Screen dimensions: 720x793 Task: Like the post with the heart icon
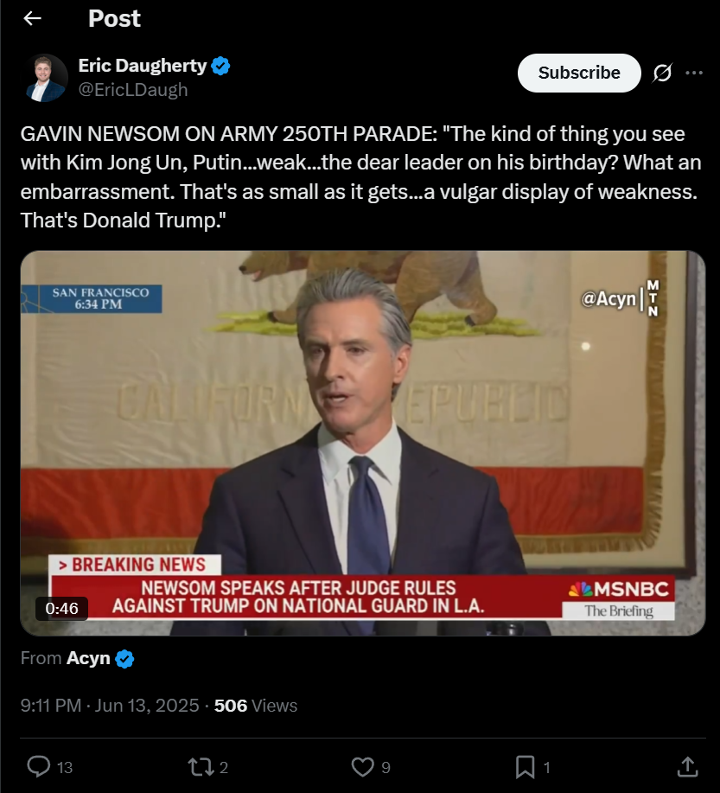(362, 767)
